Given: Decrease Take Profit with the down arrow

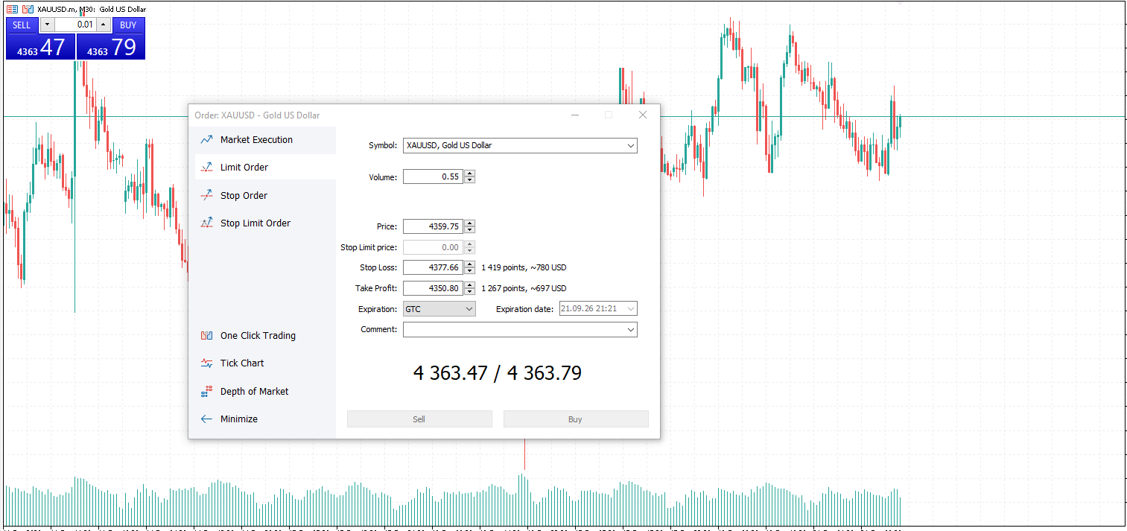Looking at the screenshot, I should [x=469, y=292].
